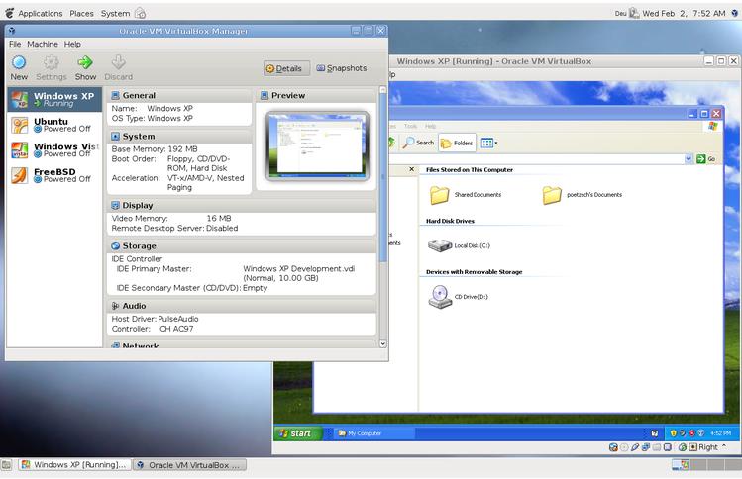Switch to Snapshots view

341,68
